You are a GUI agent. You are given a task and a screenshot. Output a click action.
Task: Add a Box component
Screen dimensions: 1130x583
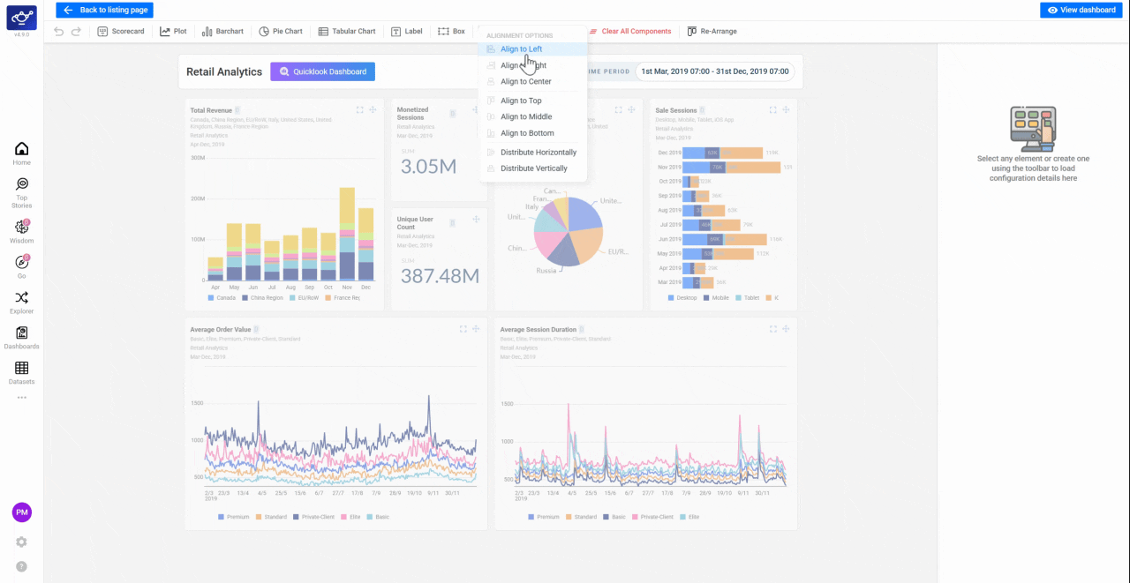click(x=452, y=31)
